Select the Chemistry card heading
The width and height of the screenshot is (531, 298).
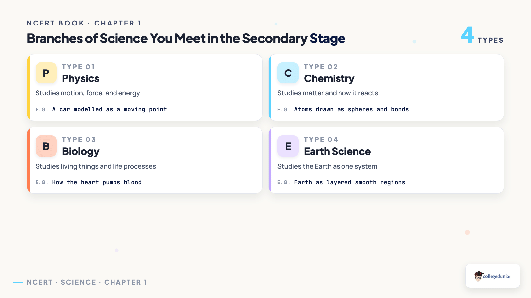(329, 78)
